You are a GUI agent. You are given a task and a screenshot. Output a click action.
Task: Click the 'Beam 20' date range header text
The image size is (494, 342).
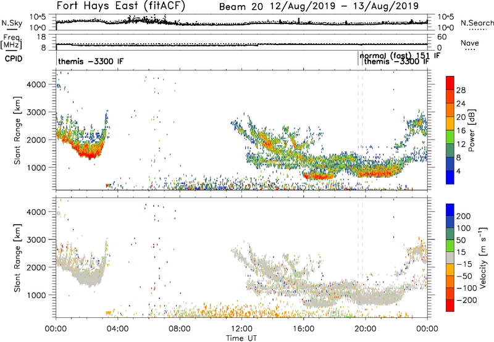[x=319, y=6]
